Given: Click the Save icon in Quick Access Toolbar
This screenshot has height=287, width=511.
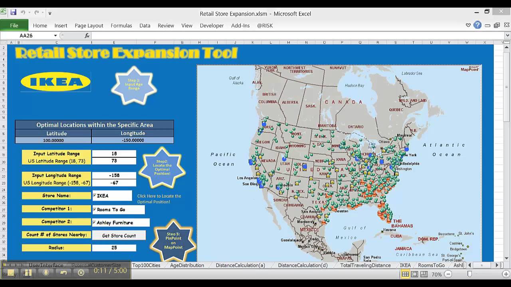Looking at the screenshot, I should 13,13.
